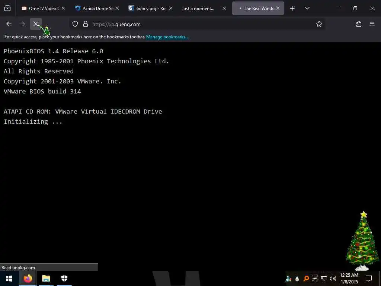Close the 6obcy.org tab

pos(171,8)
